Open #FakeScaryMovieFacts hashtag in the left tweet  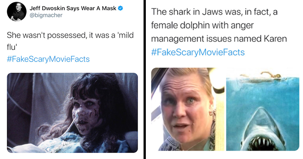click(48, 59)
